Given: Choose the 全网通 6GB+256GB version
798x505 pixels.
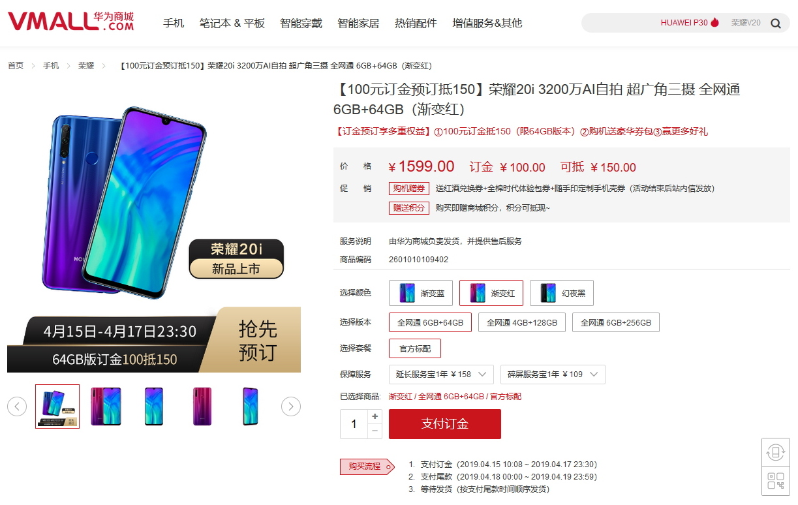Looking at the screenshot, I should 616,322.
